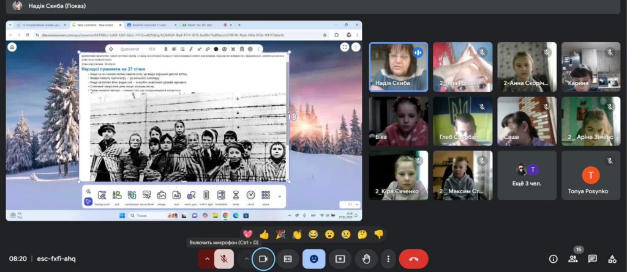Open the 'more' widgets grid
Image resolution: width=627 pixels, height=272 pixels.
click(266, 197)
